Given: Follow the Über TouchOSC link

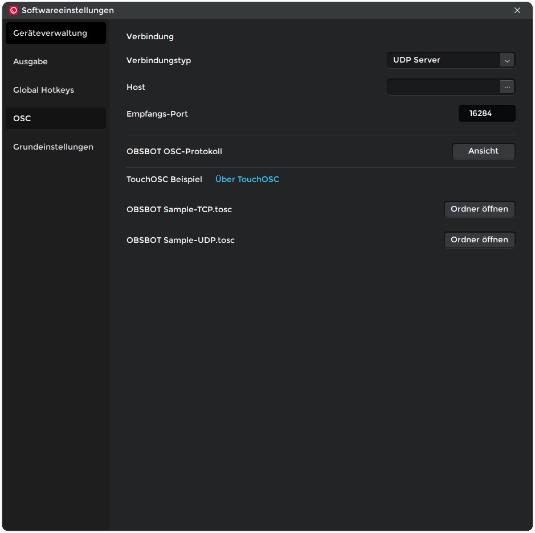Looking at the screenshot, I should pos(247,179).
